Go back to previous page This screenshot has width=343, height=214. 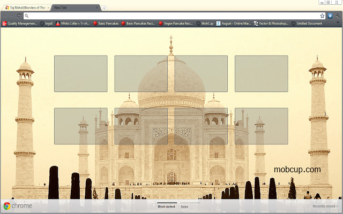[5, 16]
